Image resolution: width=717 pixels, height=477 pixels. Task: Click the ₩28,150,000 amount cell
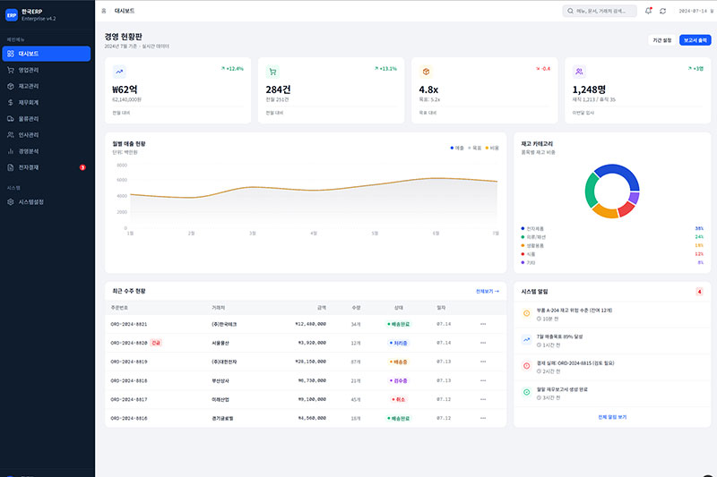point(310,362)
